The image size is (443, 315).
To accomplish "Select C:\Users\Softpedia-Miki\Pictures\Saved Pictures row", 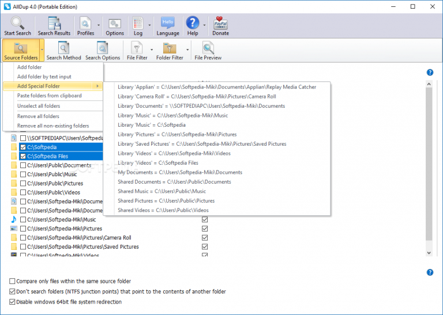I will point(83,246).
